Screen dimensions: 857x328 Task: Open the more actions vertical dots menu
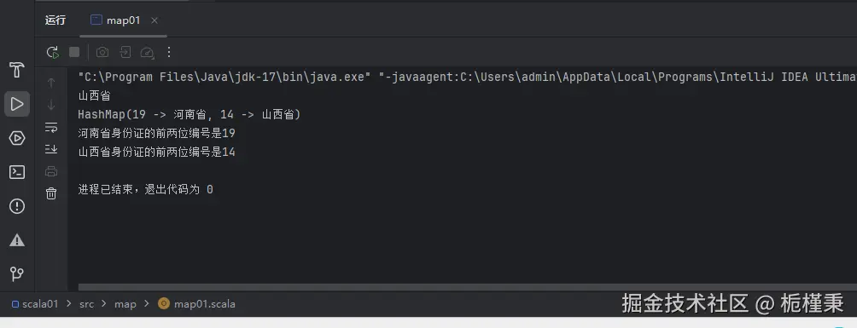pyautogui.click(x=169, y=52)
